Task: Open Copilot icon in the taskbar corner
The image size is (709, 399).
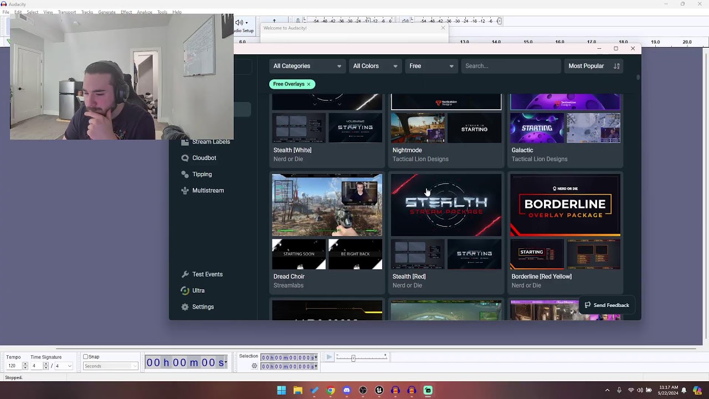Action: 697,390
